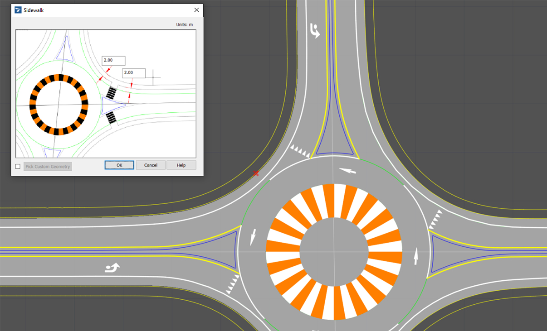Click the RoadRunner logo in the Sidewalk dialog titlebar
The image size is (547, 331).
(17, 10)
